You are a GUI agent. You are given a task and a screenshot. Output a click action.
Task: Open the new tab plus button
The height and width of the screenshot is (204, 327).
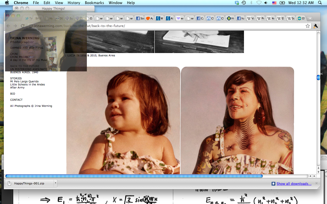[310, 18]
